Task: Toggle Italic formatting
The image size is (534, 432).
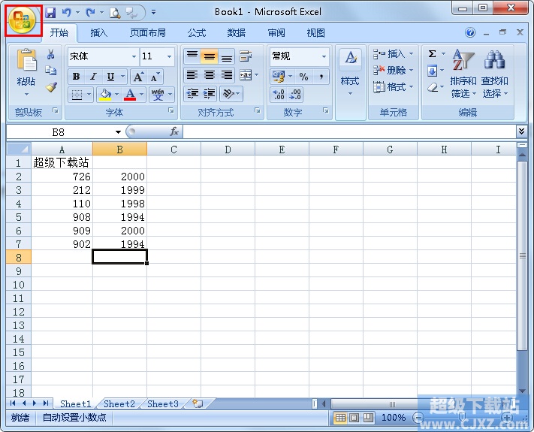Action: [x=93, y=77]
